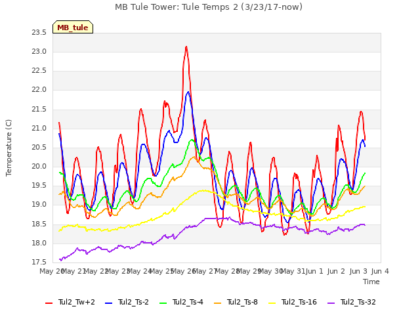Viewport: 420px width, 315px height.
Task: Click the 20.0 y-axis tick label
Action: click(x=39, y=166)
